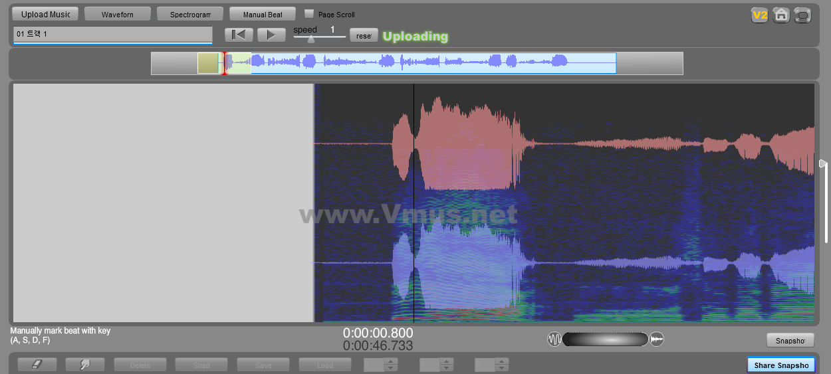Click the third numeric stepper field

click(486, 365)
